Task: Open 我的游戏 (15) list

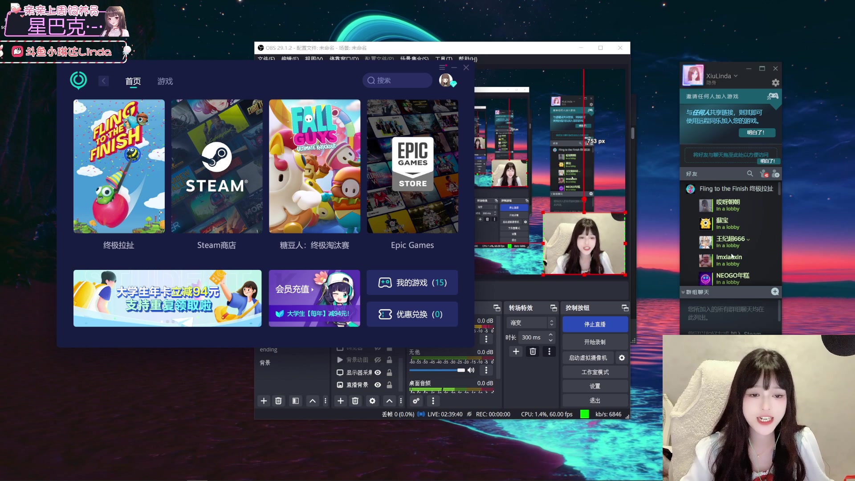Action: coord(412,282)
